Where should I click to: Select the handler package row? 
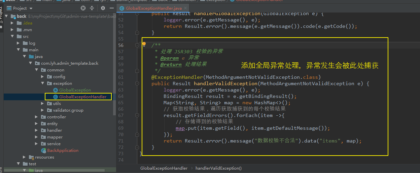(55, 130)
